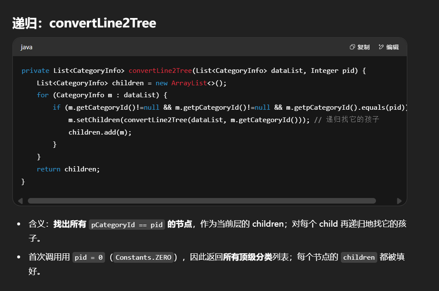Click the return keyword in the code
The image size is (439, 291).
(x=48, y=169)
